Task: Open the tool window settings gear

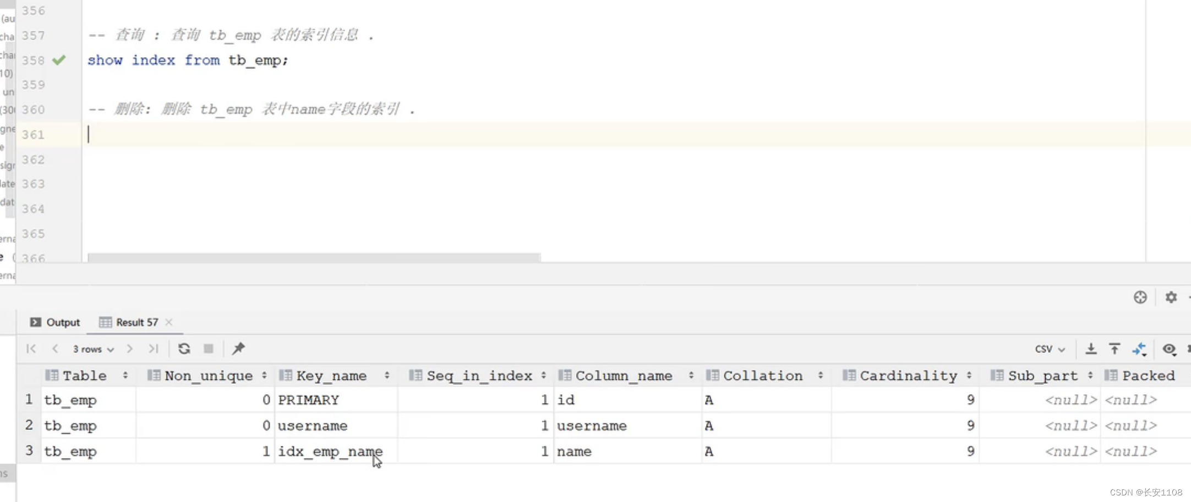Action: point(1171,297)
